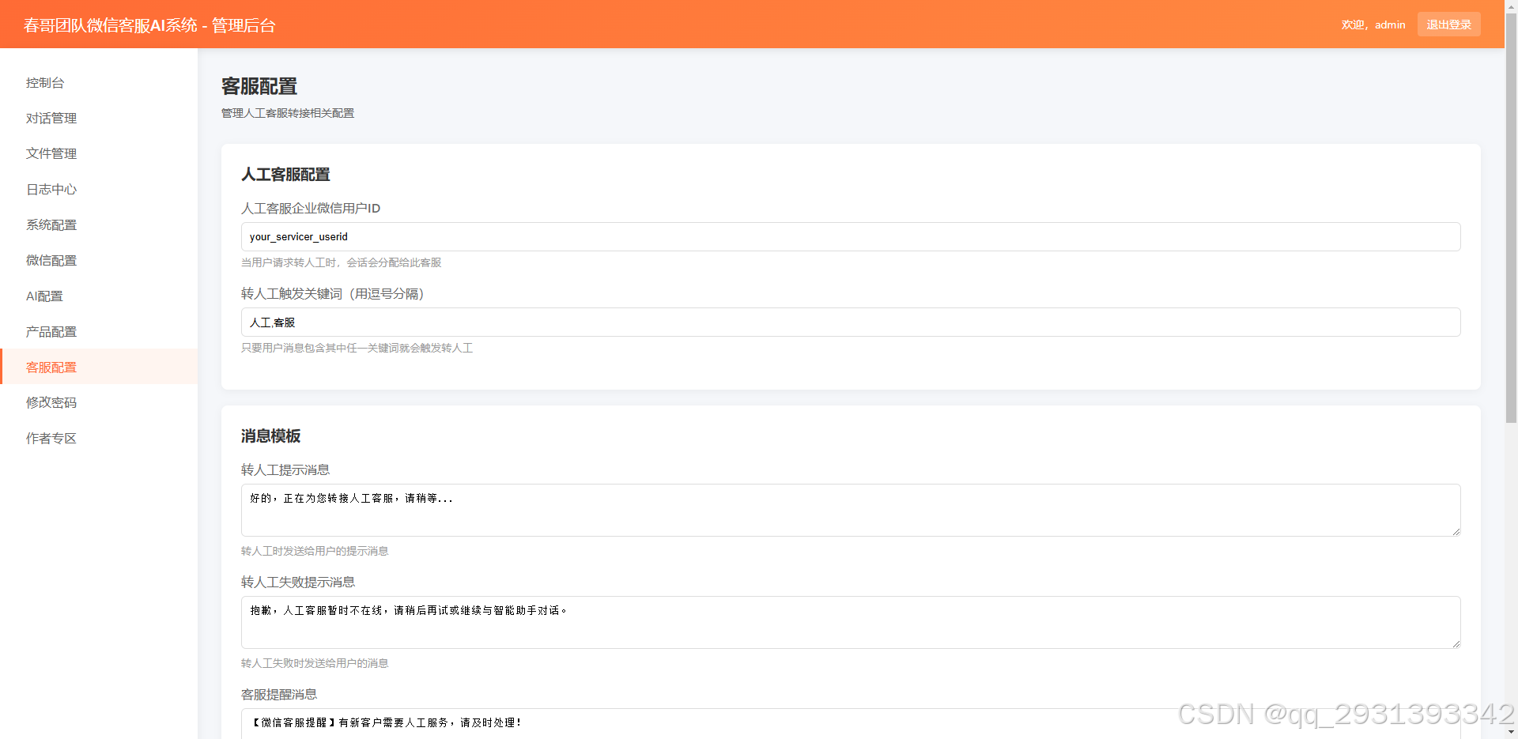Click the 客服提醒消息 textarea
The width and height of the screenshot is (1518, 739).
(x=851, y=724)
